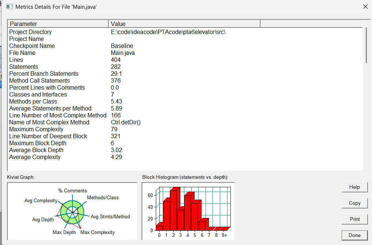Click the Block Histogram chart
Screen dimensions: 372x245
(x=188, y=211)
